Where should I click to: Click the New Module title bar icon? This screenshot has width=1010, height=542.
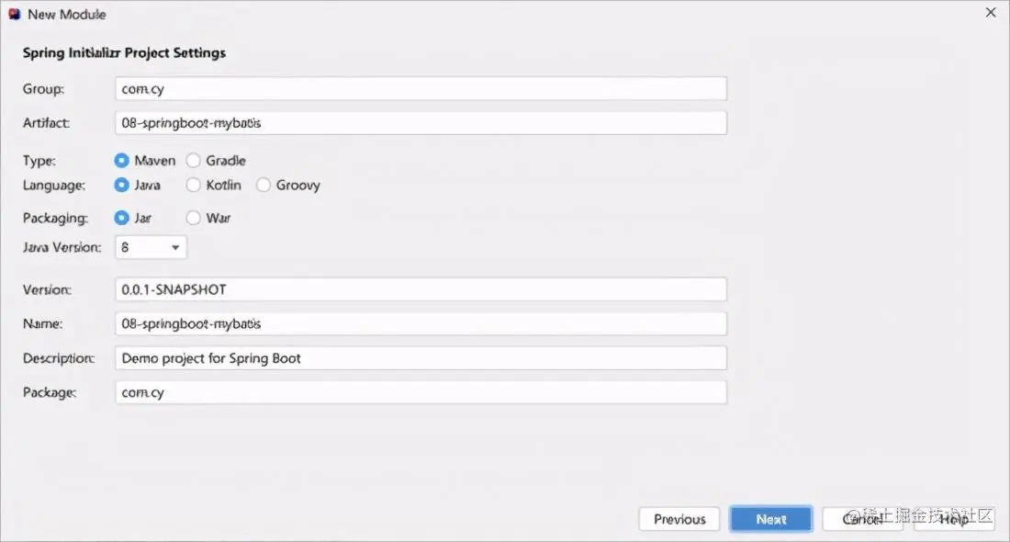[x=14, y=14]
